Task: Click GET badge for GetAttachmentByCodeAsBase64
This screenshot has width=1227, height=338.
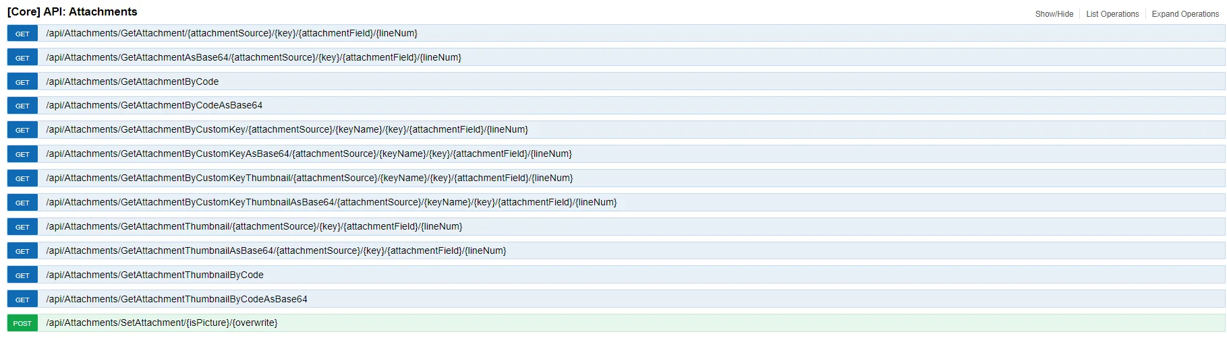Action: coord(22,106)
